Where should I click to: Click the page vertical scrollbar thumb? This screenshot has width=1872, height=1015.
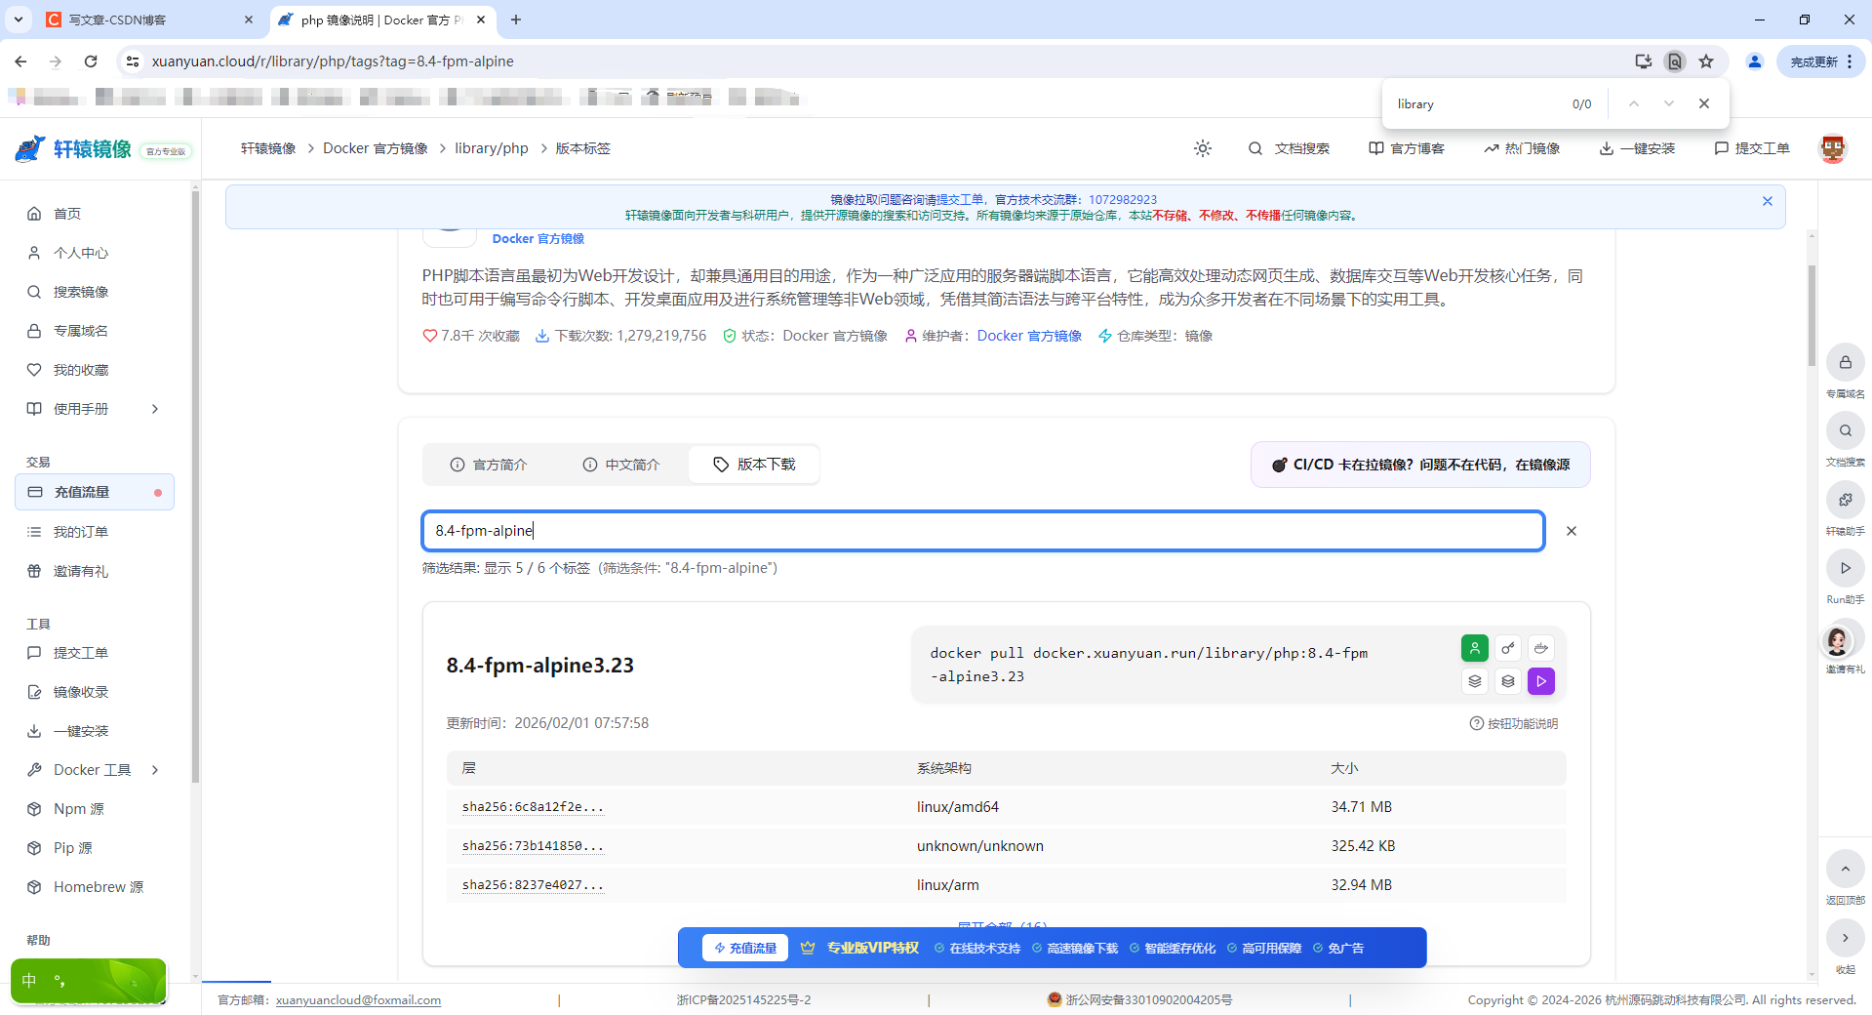click(1812, 315)
